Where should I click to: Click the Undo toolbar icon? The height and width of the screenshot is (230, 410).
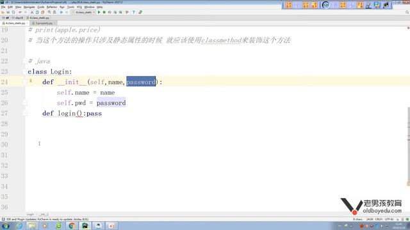(x=20, y=12)
